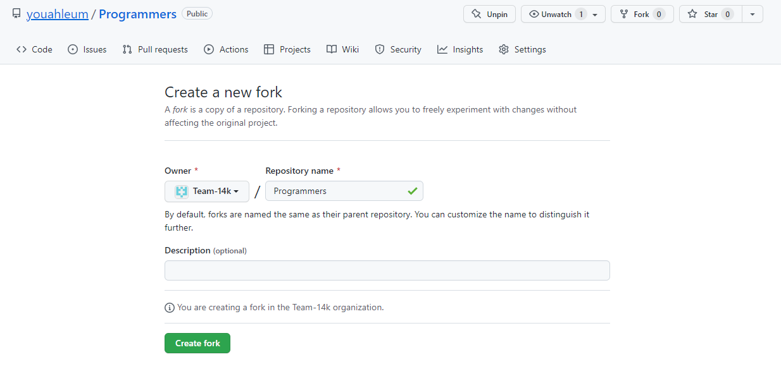The height and width of the screenshot is (369, 781).
Task: Click the Projects table icon
Action: [x=269, y=49]
